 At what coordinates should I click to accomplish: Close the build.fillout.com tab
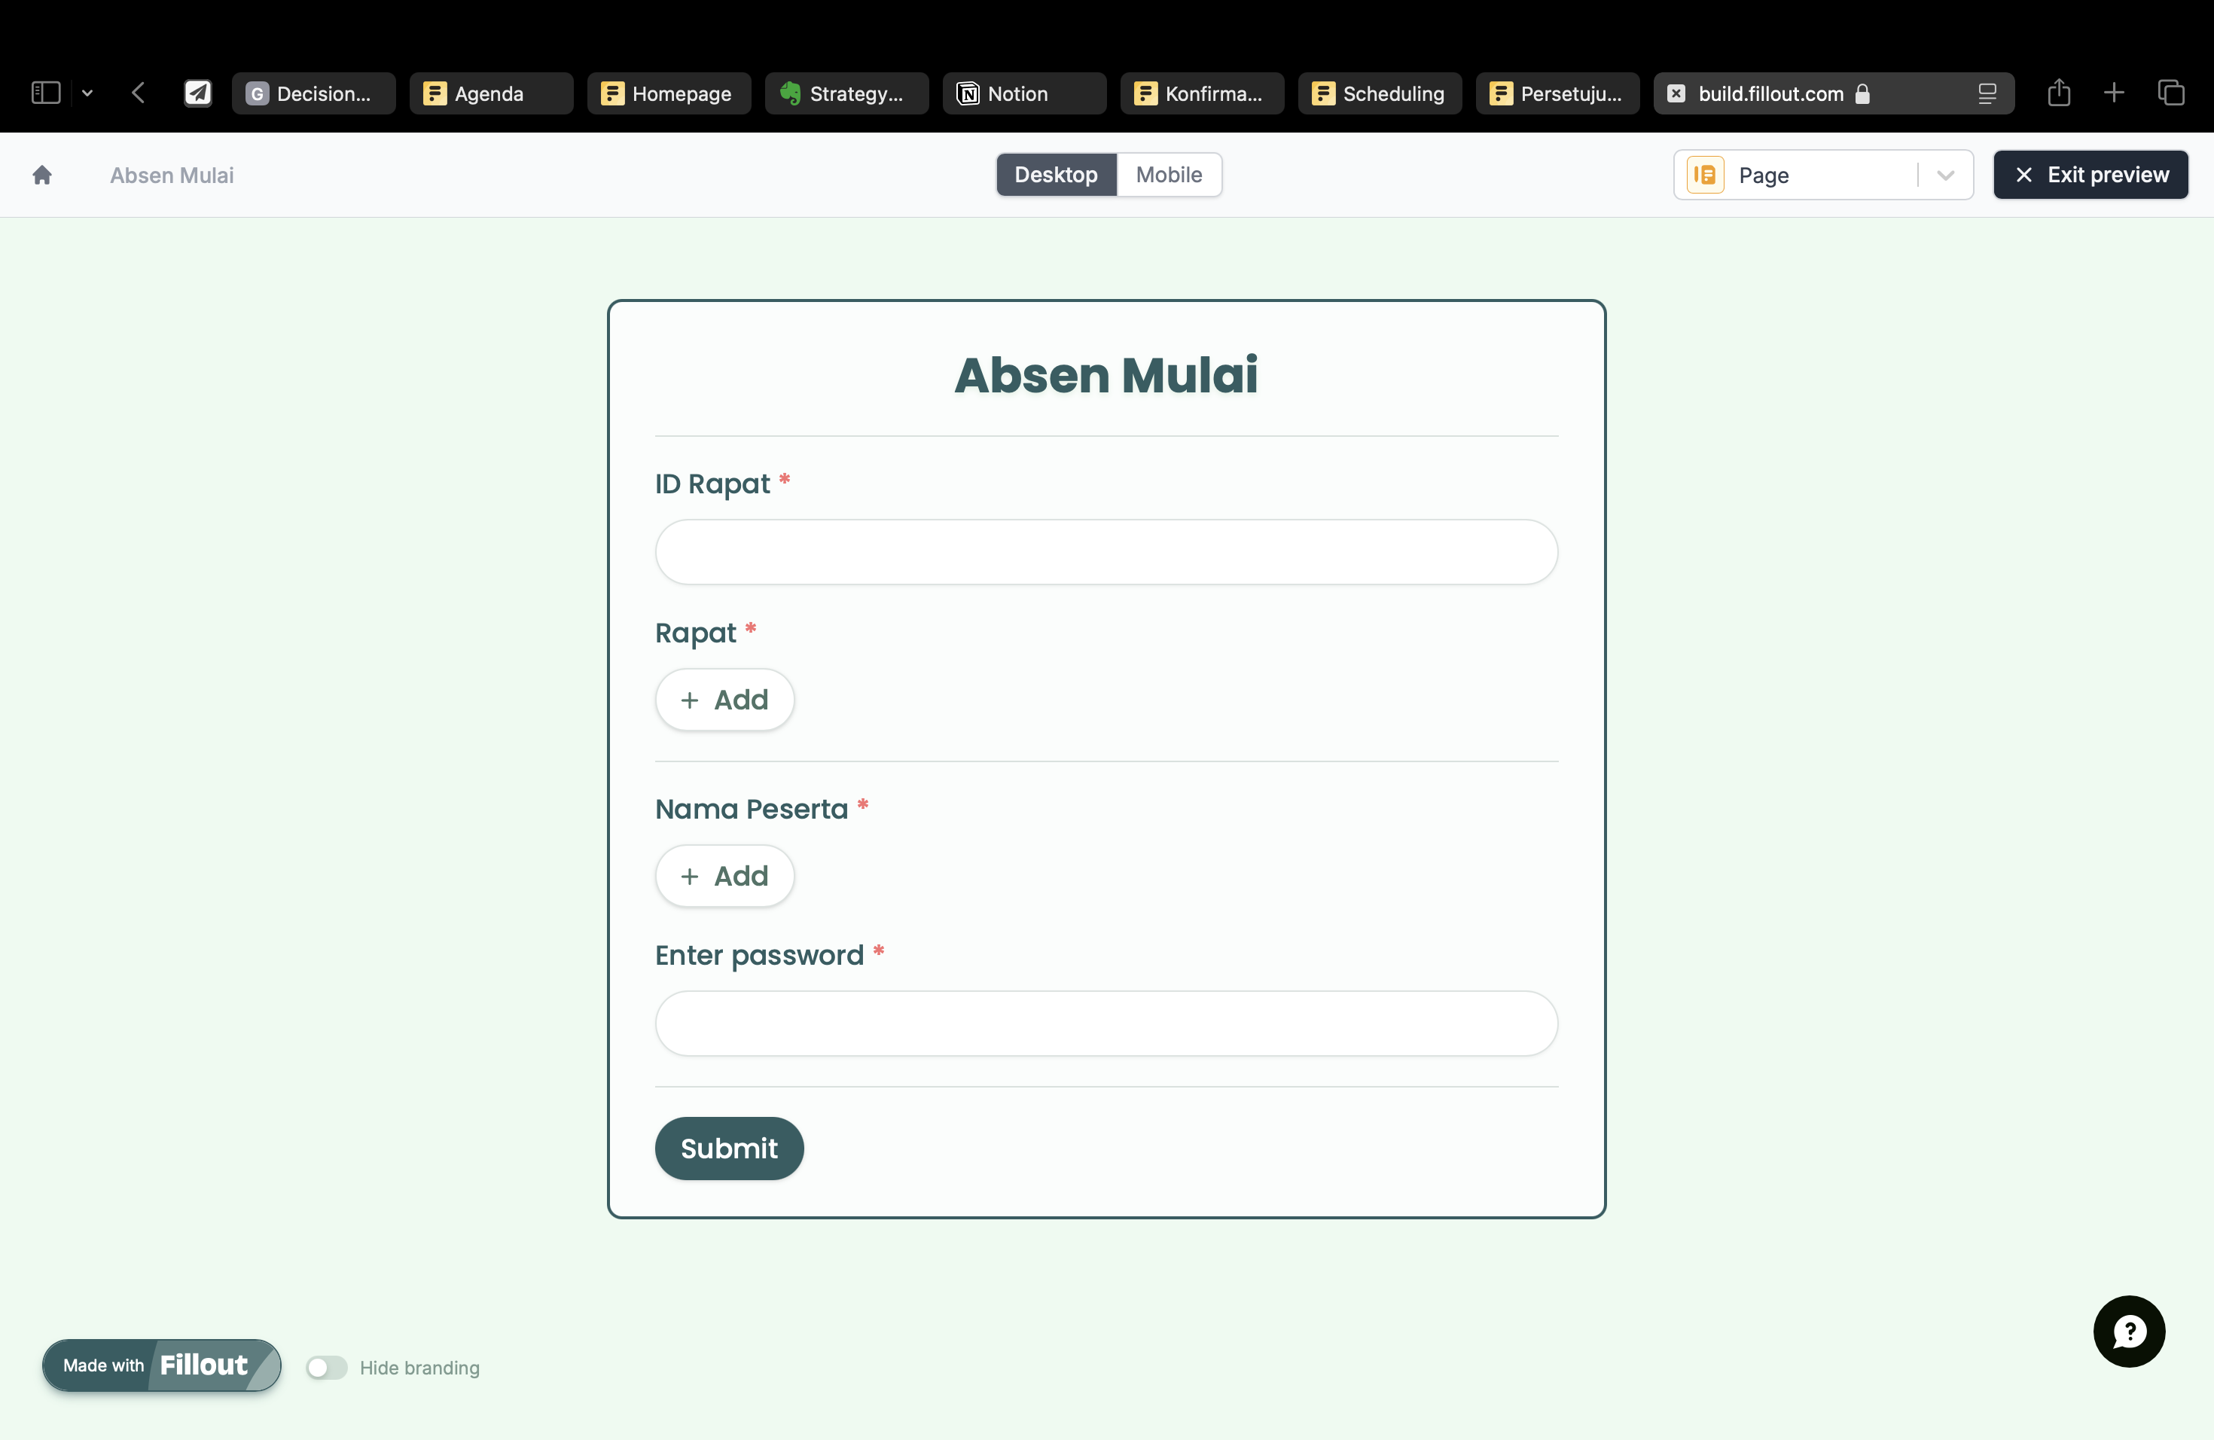1676,93
